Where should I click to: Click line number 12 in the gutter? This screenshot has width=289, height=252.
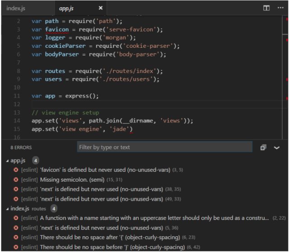click(x=17, y=104)
